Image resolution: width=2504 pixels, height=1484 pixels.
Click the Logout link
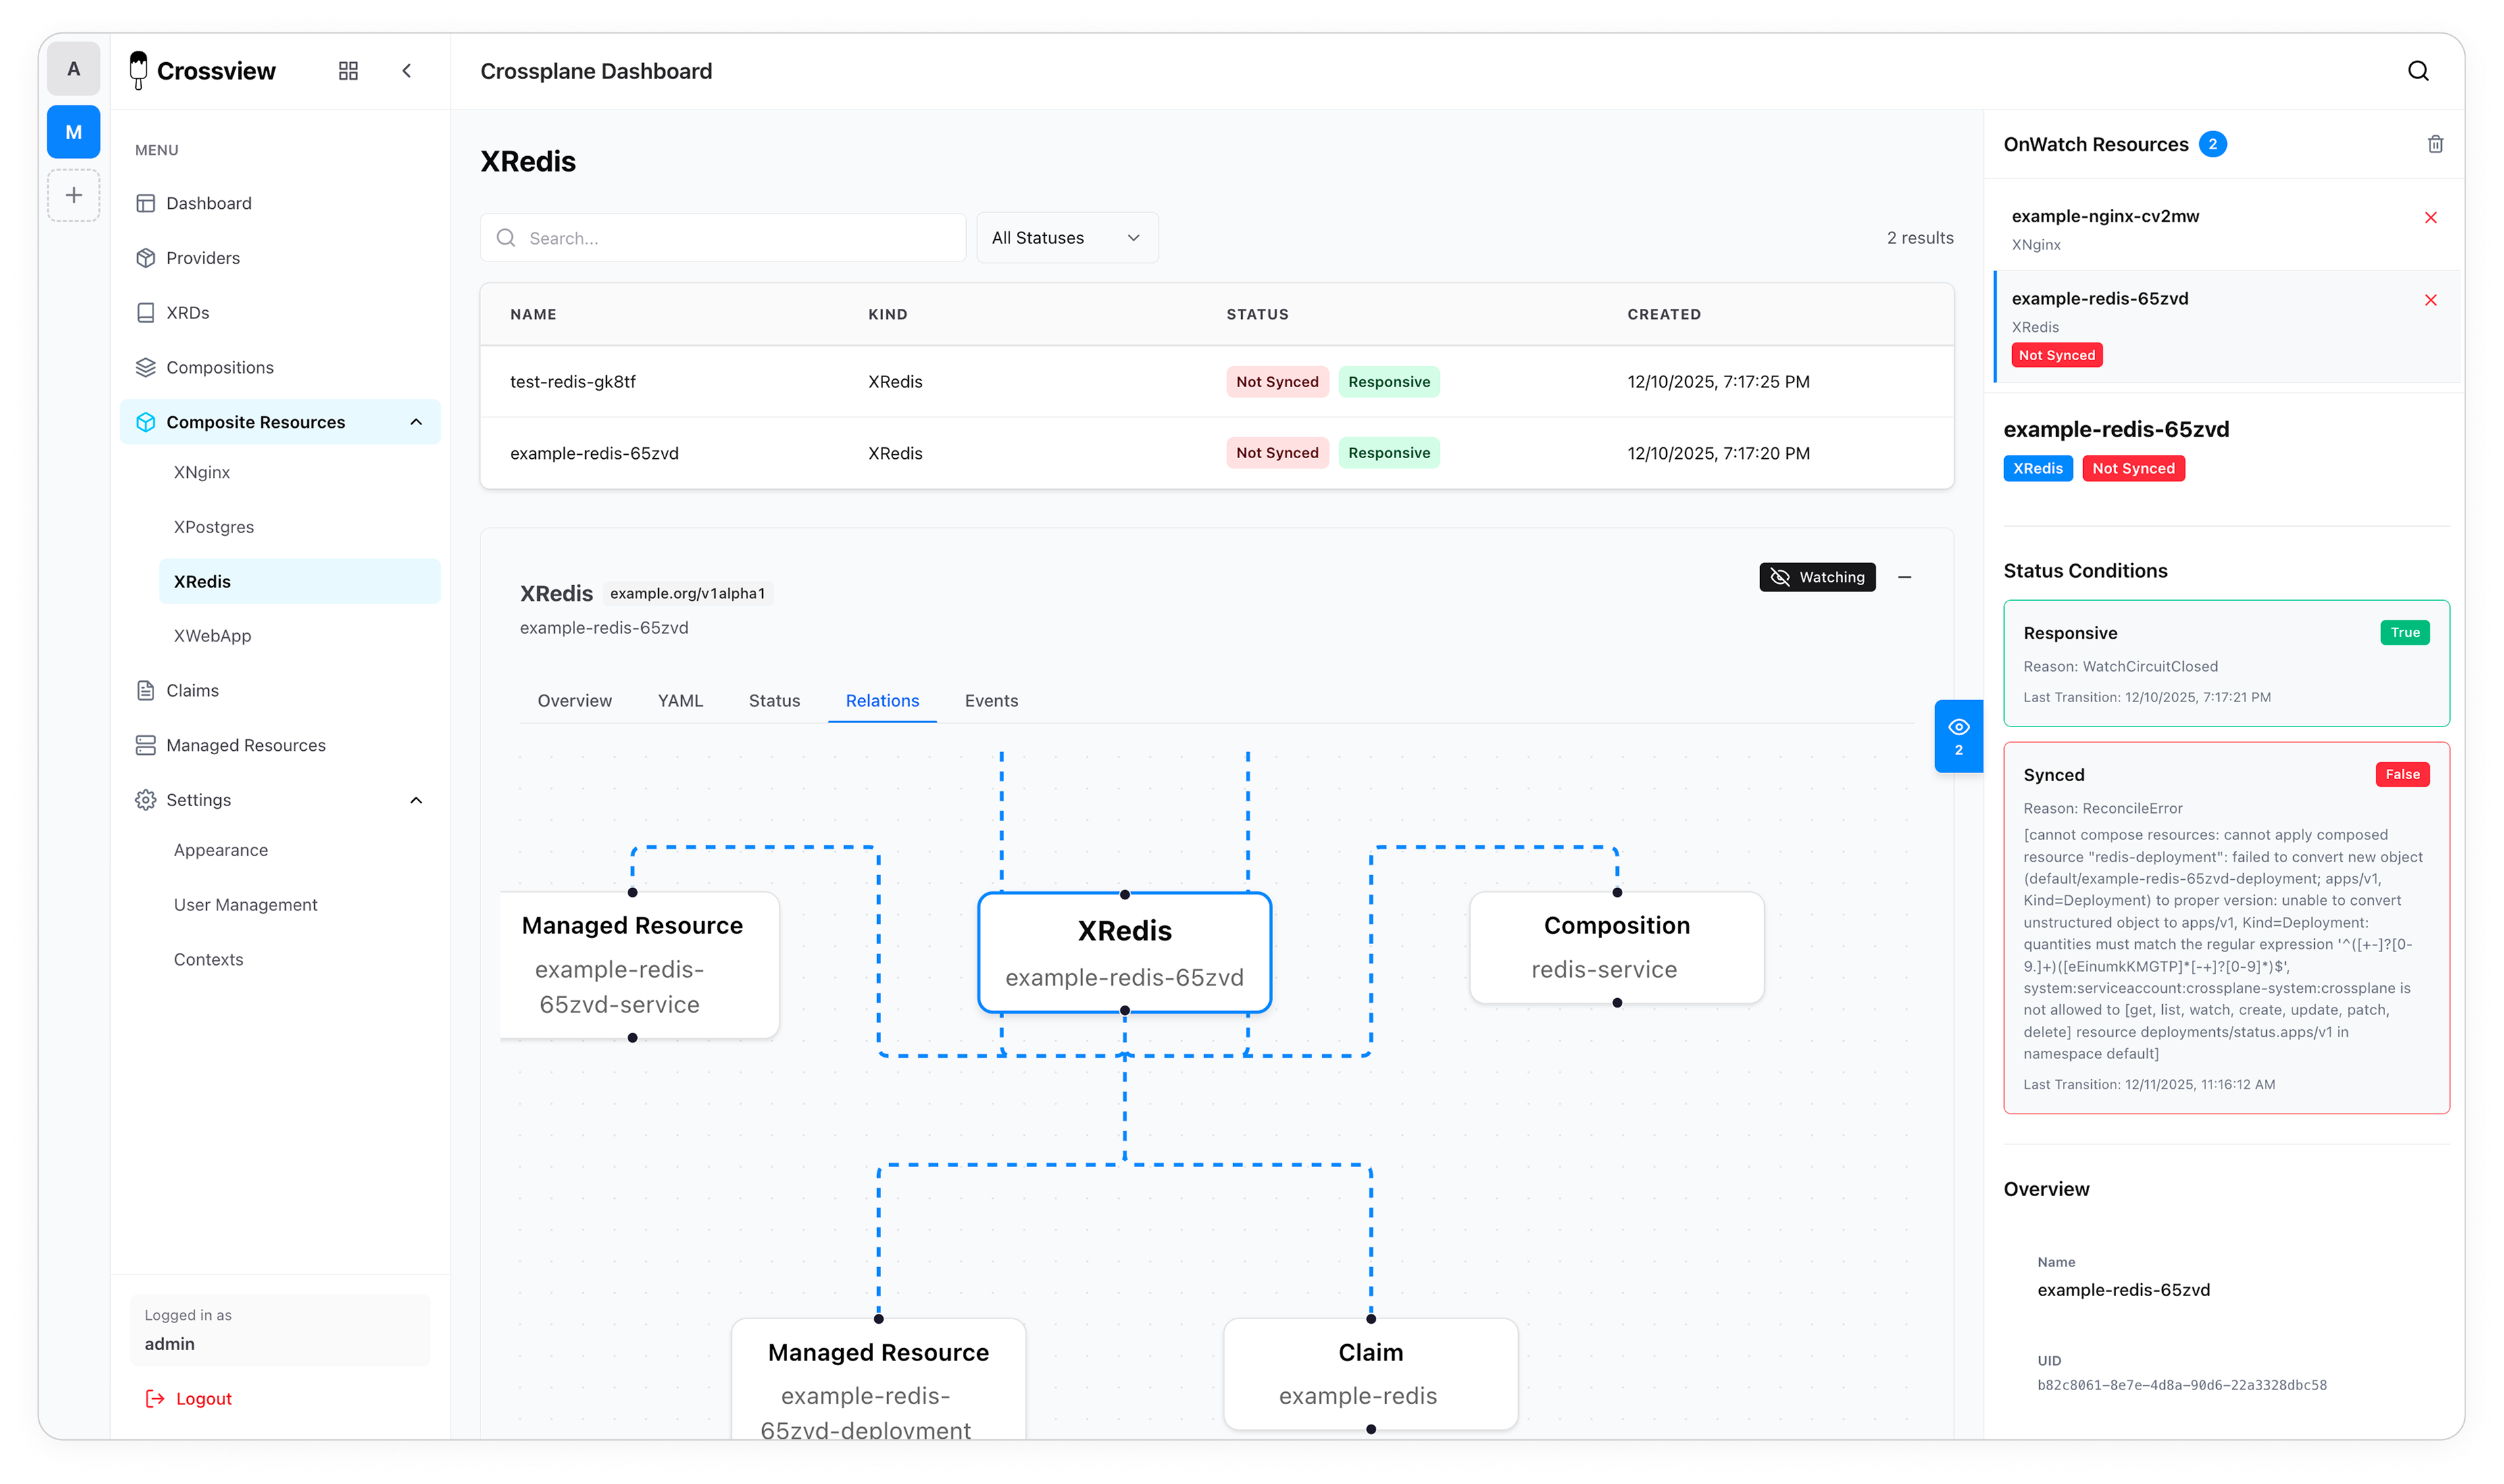pos(203,1398)
